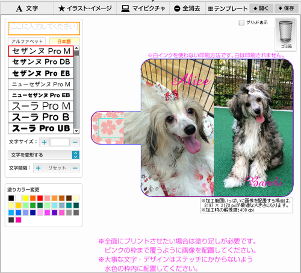This screenshot has height=273, width=301.
Task: Click the text entry field
Action: [x=44, y=28]
